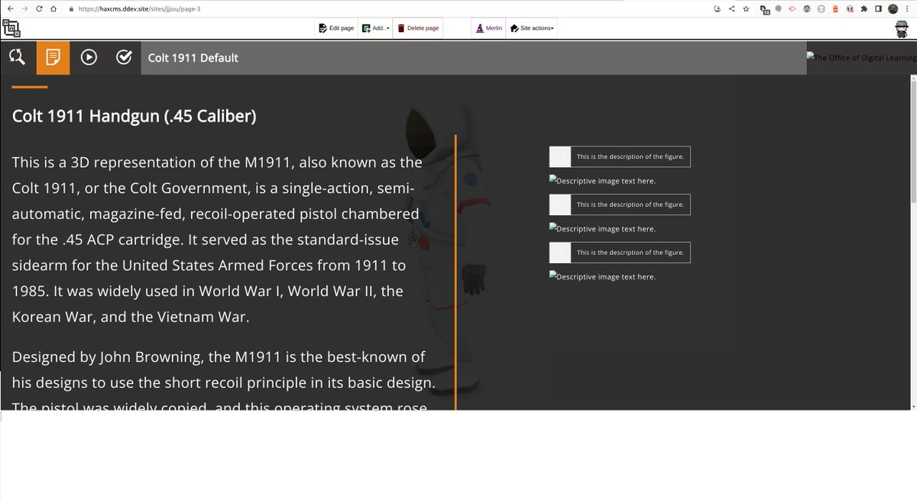Open the browser profile avatar
This screenshot has width=917, height=500.
coord(893,9)
